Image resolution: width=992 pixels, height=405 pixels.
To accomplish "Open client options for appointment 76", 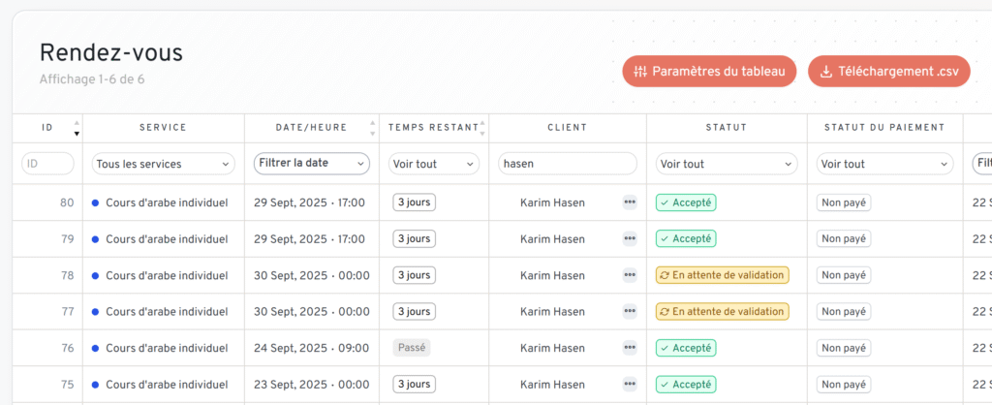I will tap(630, 348).
